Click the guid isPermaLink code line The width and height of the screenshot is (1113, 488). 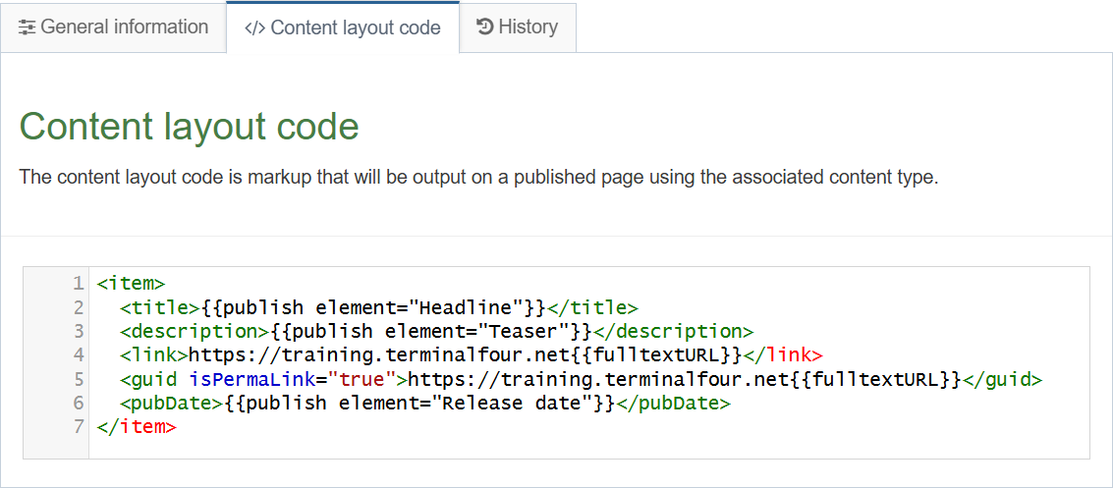(581, 379)
